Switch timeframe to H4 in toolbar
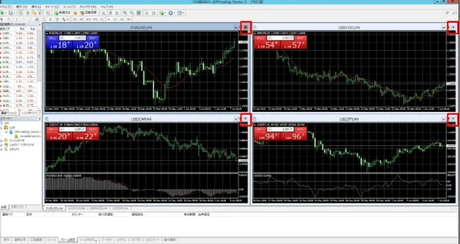 [108, 19]
